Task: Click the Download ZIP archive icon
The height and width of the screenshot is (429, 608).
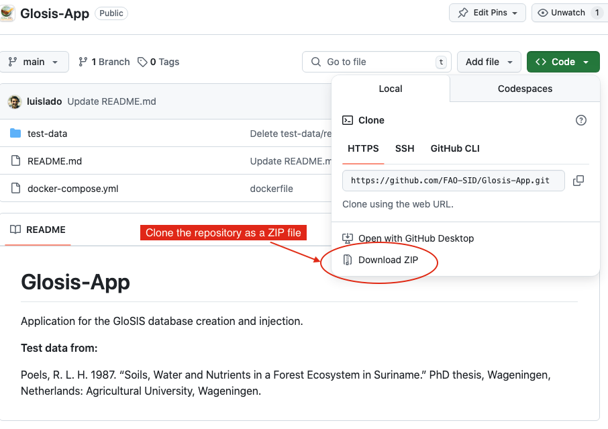Action: tap(348, 260)
